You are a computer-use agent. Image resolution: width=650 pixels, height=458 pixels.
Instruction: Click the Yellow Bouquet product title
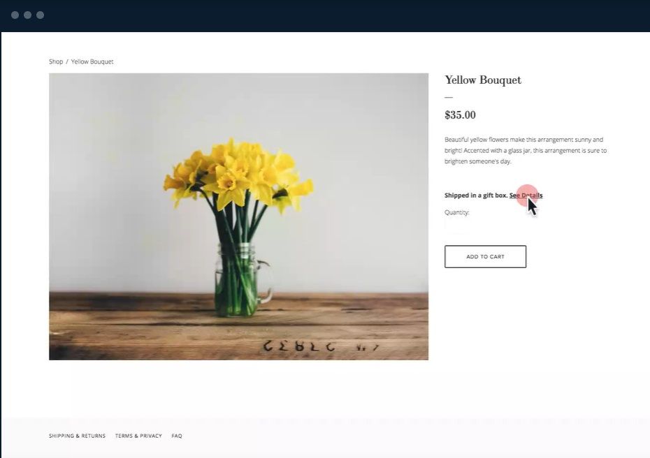483,80
